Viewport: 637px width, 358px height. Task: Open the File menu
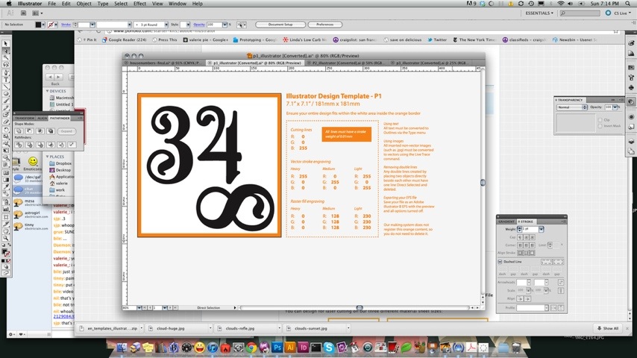click(x=52, y=4)
